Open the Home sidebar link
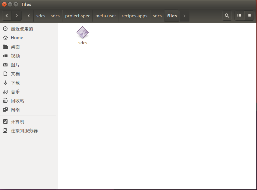 tap(17, 38)
